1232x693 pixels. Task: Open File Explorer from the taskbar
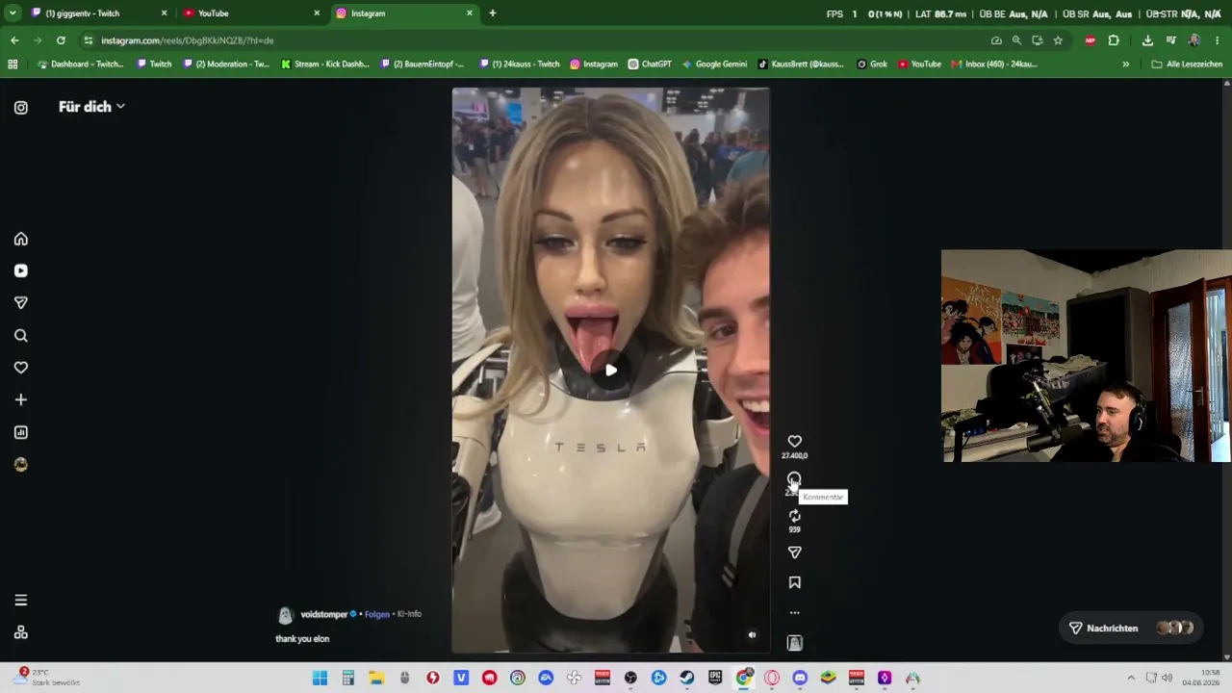[376, 678]
